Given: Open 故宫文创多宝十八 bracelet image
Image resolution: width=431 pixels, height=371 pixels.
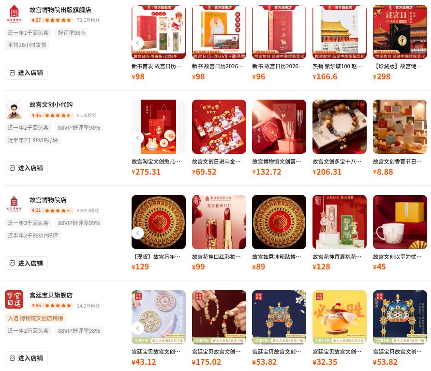Looking at the screenshot, I should pos(340,127).
